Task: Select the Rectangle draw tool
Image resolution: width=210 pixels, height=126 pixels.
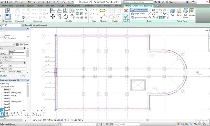Action: [x=153, y=10]
